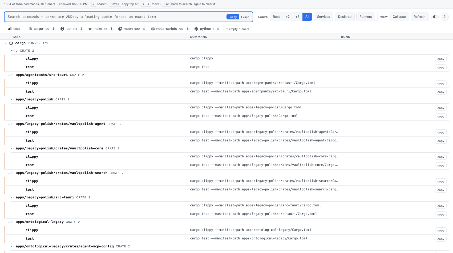
Task: Click the make runner gear icon
Action: pyautogui.click(x=90, y=29)
